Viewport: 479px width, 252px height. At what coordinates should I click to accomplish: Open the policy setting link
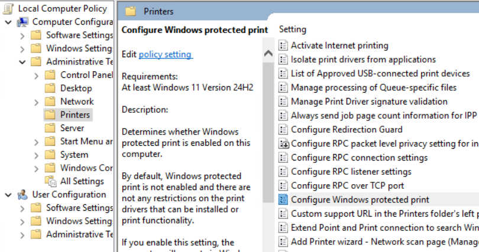click(x=165, y=54)
